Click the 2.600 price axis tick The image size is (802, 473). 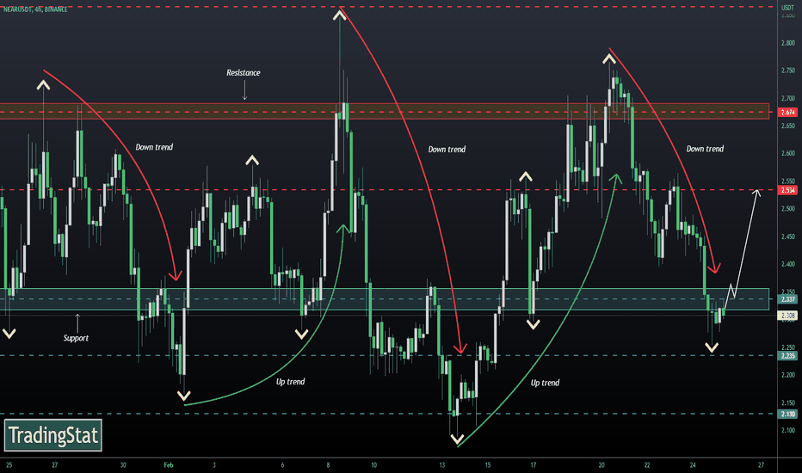787,153
